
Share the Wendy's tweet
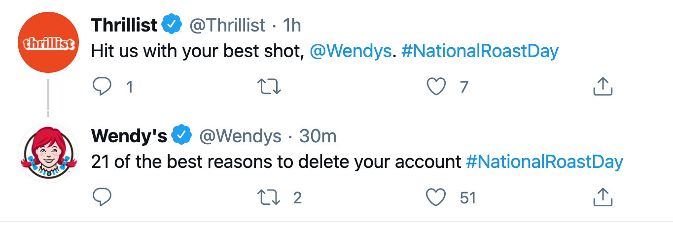point(602,197)
